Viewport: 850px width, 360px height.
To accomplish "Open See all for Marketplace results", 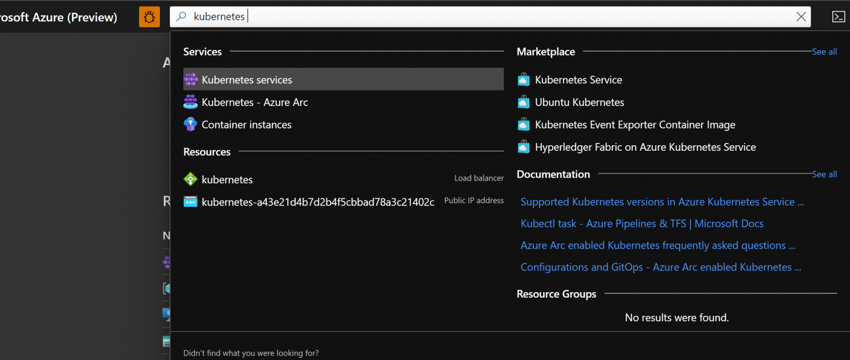I will tap(824, 51).
